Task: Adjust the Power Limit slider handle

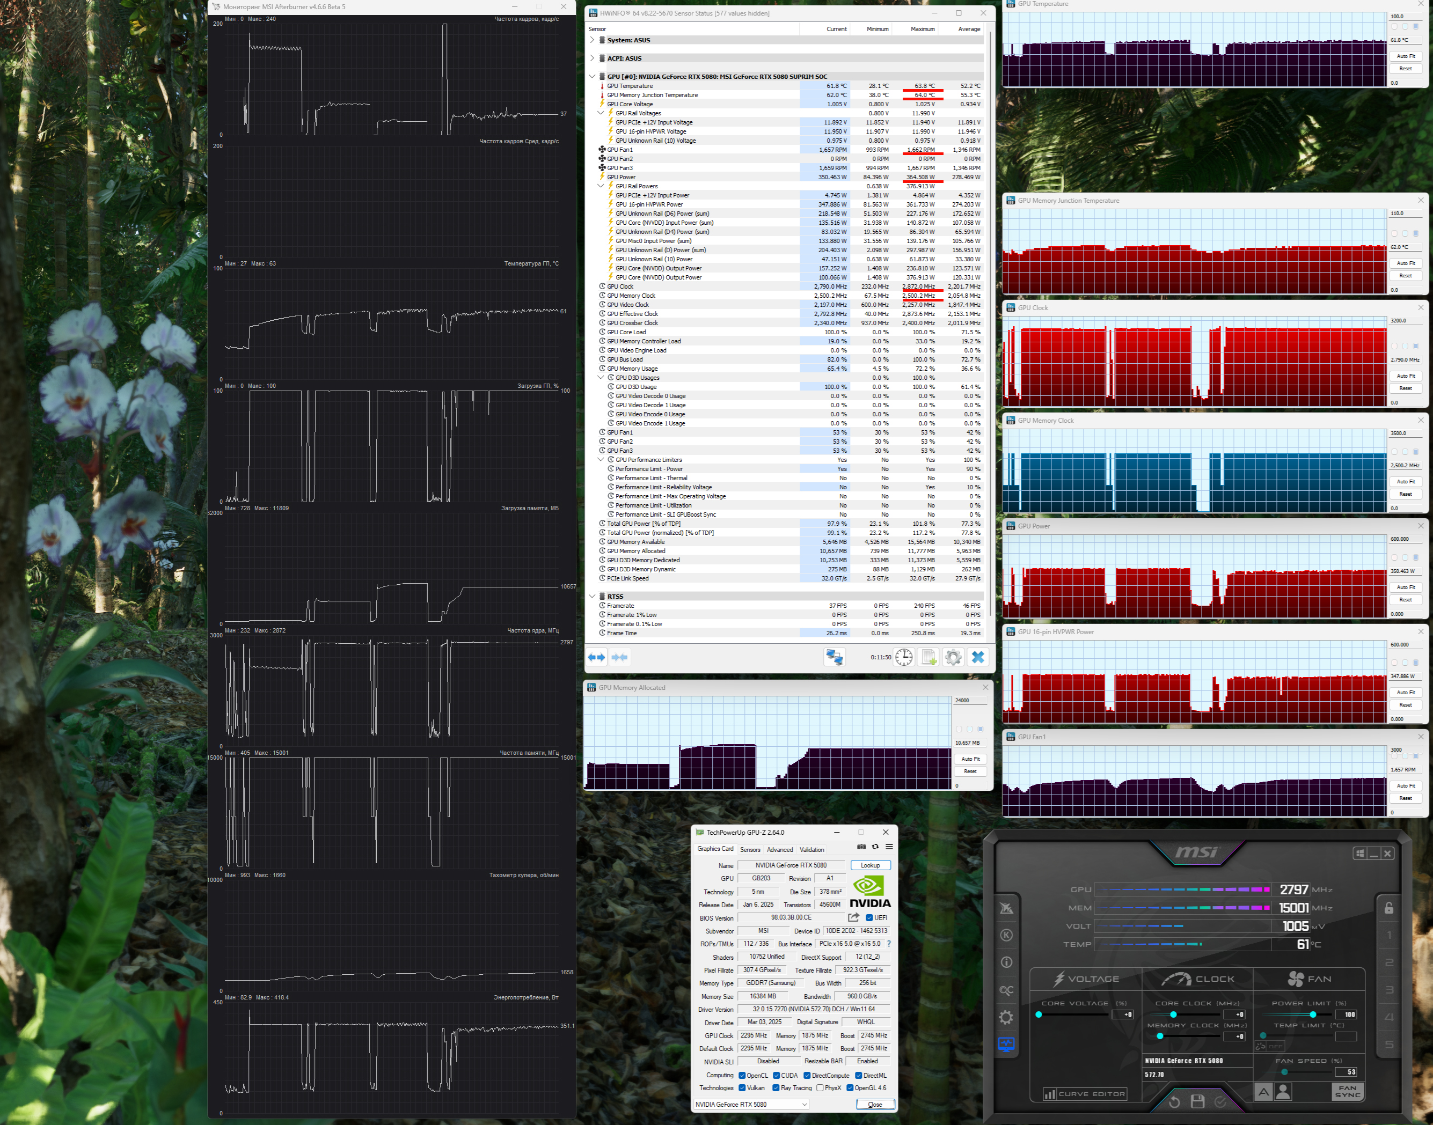Action: click(x=1312, y=1015)
